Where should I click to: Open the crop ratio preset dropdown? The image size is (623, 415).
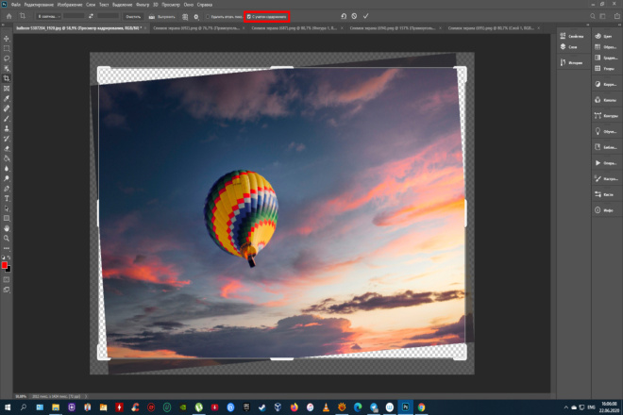click(x=48, y=16)
